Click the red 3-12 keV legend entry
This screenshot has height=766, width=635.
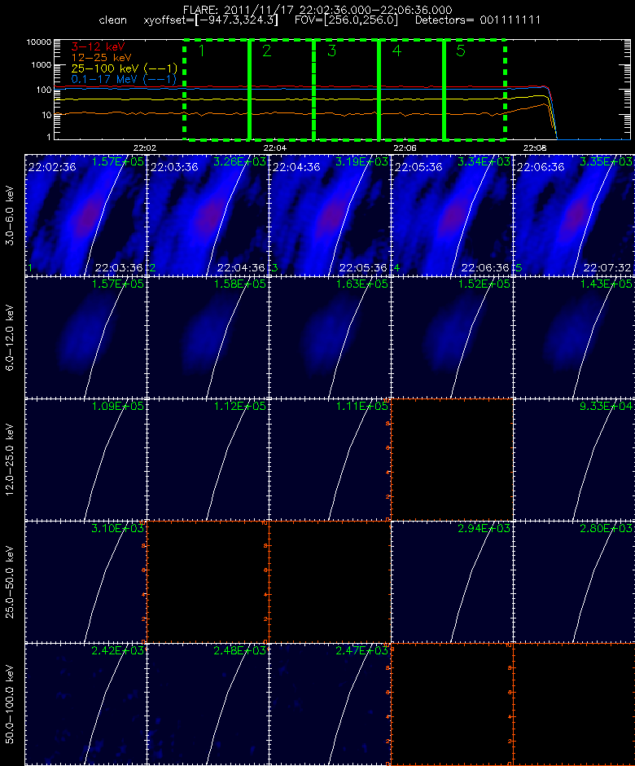pos(99,47)
